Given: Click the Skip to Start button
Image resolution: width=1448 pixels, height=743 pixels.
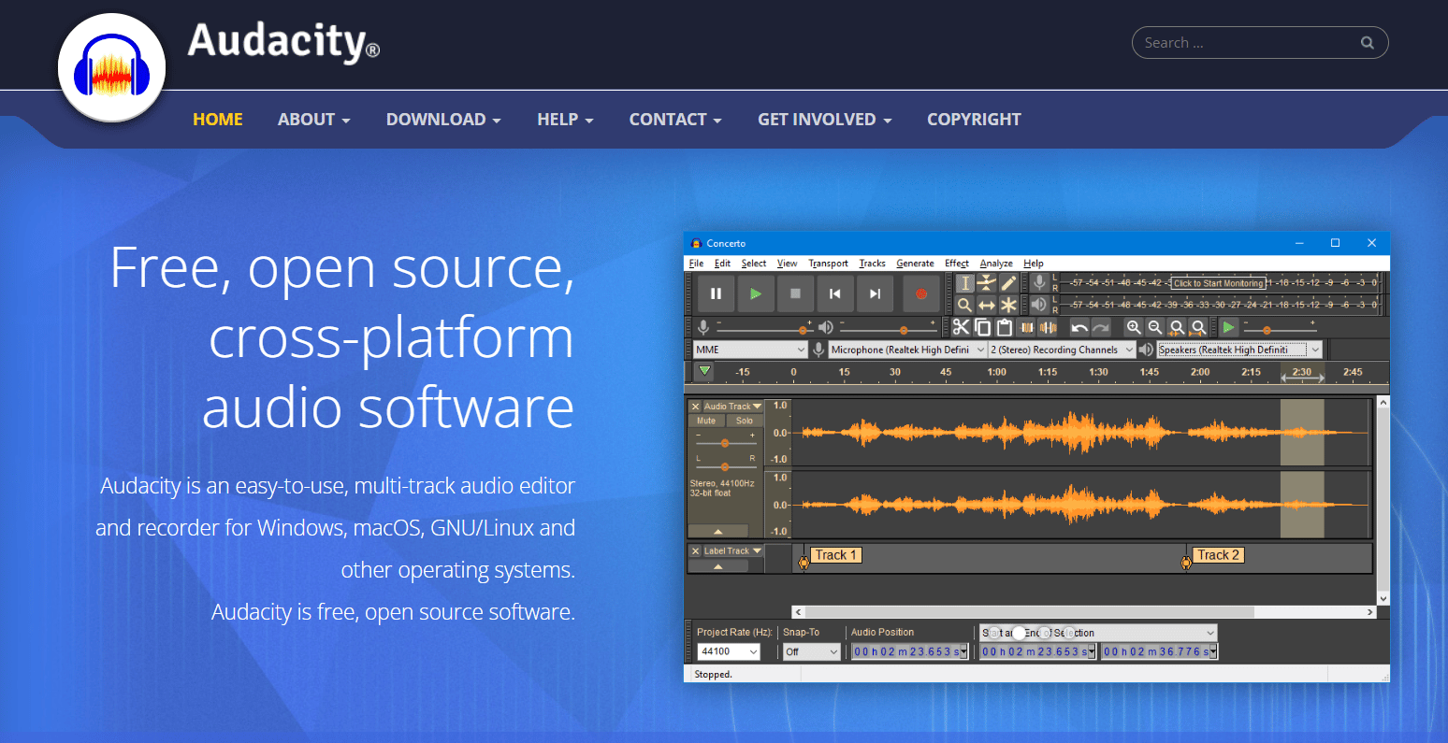Looking at the screenshot, I should click(835, 293).
